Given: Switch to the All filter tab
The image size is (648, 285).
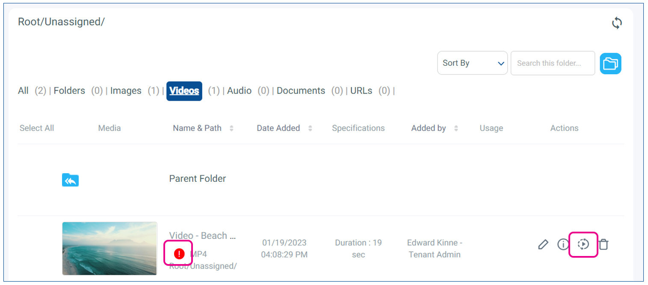Looking at the screenshot, I should click(x=23, y=91).
